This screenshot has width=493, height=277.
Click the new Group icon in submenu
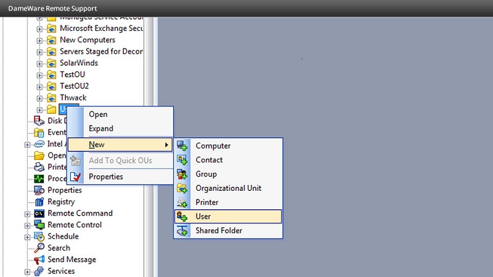182,174
